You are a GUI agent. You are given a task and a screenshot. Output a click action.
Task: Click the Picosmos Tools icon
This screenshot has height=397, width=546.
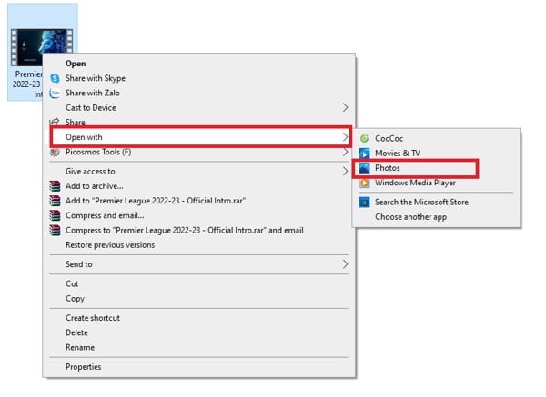click(x=55, y=152)
